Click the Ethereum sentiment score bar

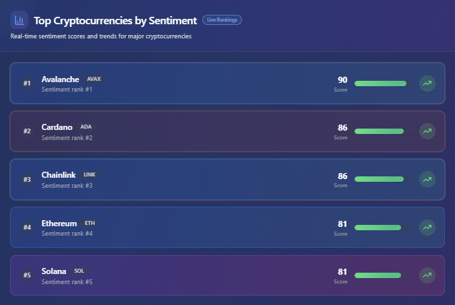[x=382, y=228]
